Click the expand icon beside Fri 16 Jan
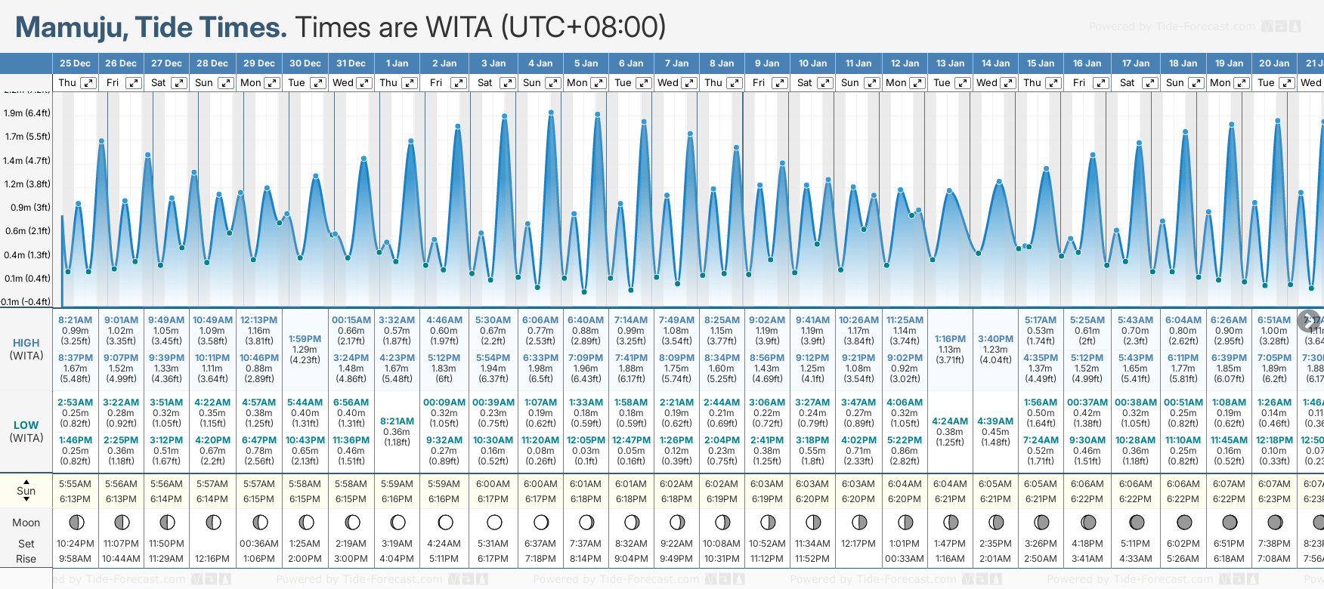This screenshot has width=1324, height=589. [x=1100, y=83]
